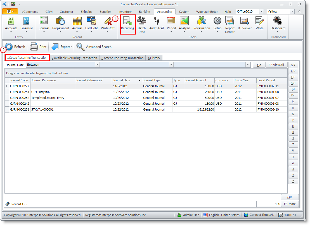Click the record count field showing 100
Image resolution: width=310 pixels, height=225 pixels.
[268, 204]
